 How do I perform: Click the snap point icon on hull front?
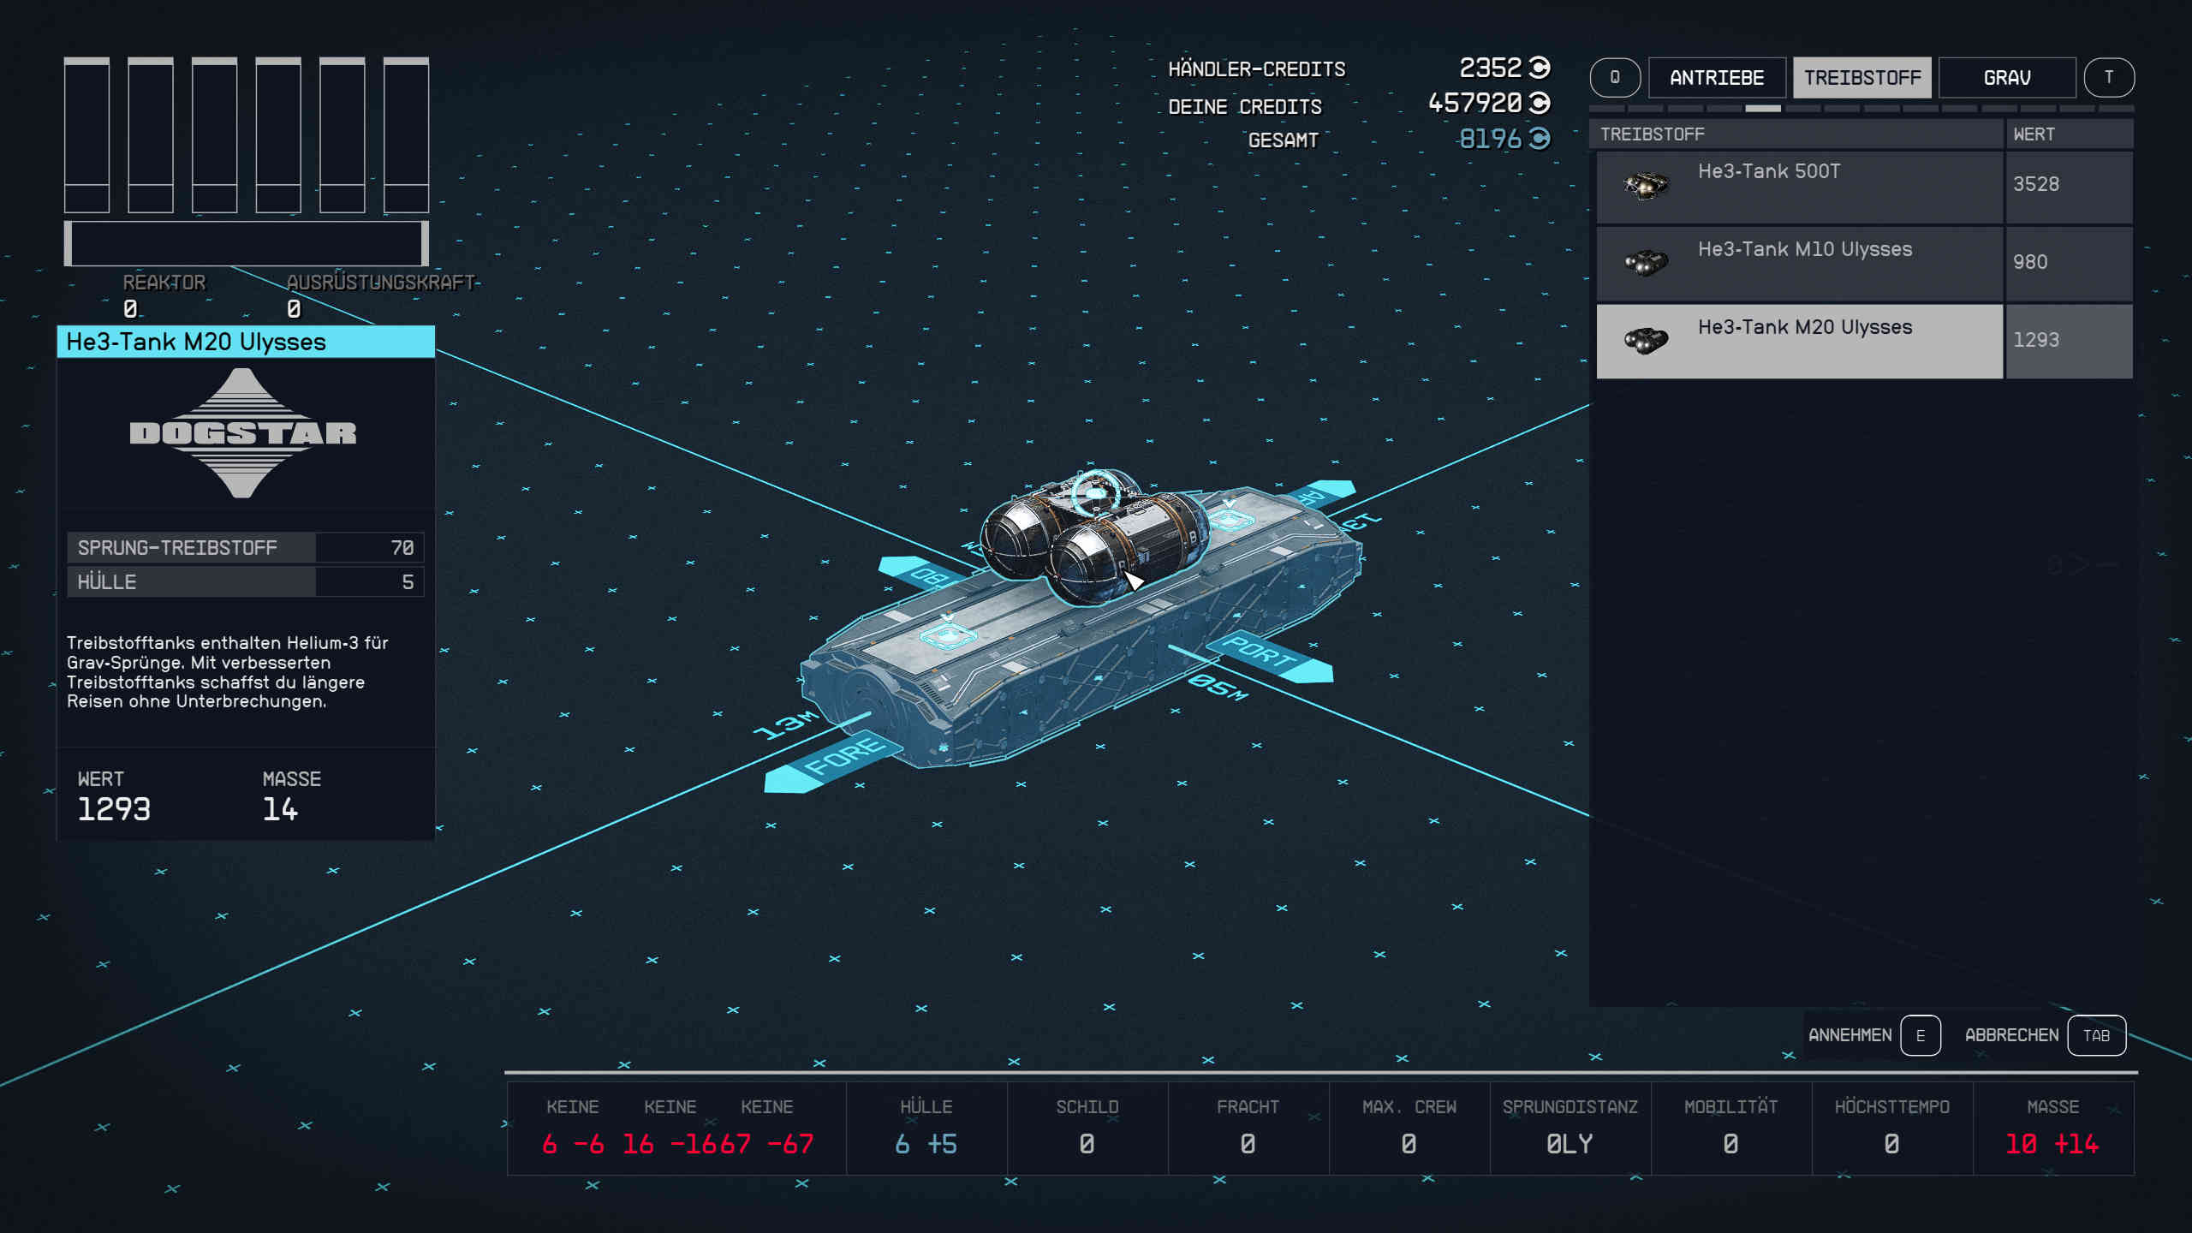coord(947,635)
